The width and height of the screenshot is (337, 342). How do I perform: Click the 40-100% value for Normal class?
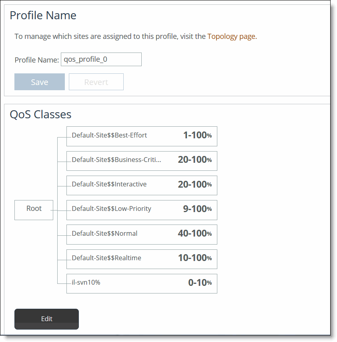point(195,233)
